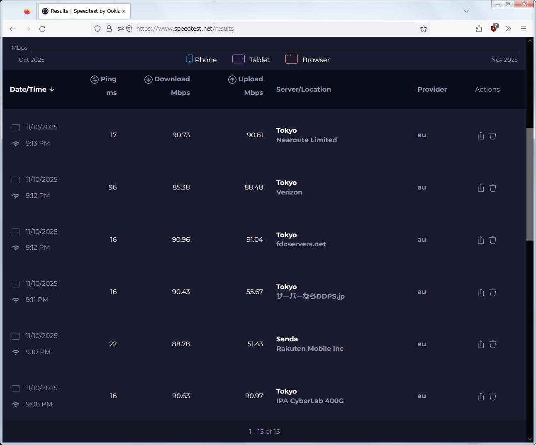Toggle Browser device filter in legend
Viewport: 536px width, 445px height.
[307, 60]
